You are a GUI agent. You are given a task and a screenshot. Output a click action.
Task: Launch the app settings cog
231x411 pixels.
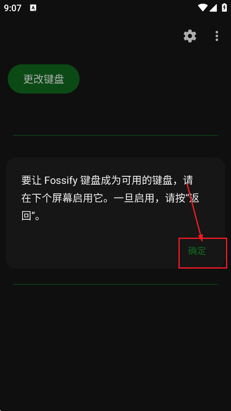[x=190, y=36]
